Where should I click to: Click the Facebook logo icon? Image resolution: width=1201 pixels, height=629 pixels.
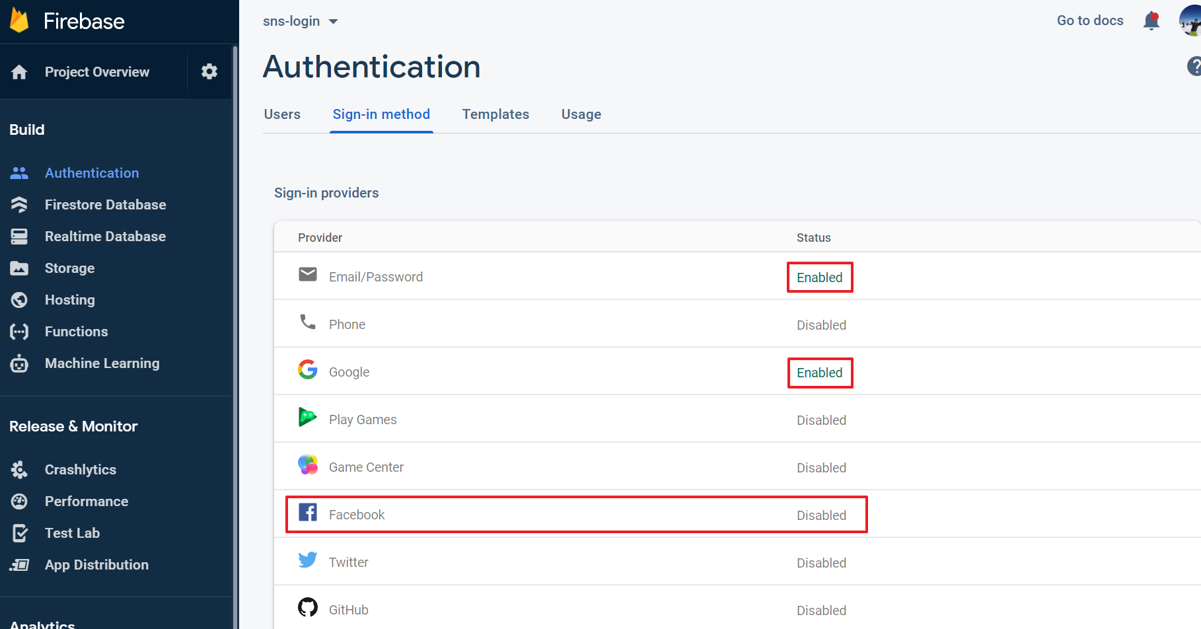click(308, 512)
